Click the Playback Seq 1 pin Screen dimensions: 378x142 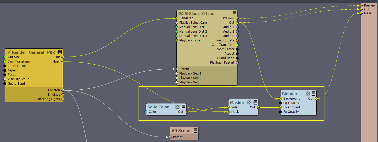pos(177,73)
